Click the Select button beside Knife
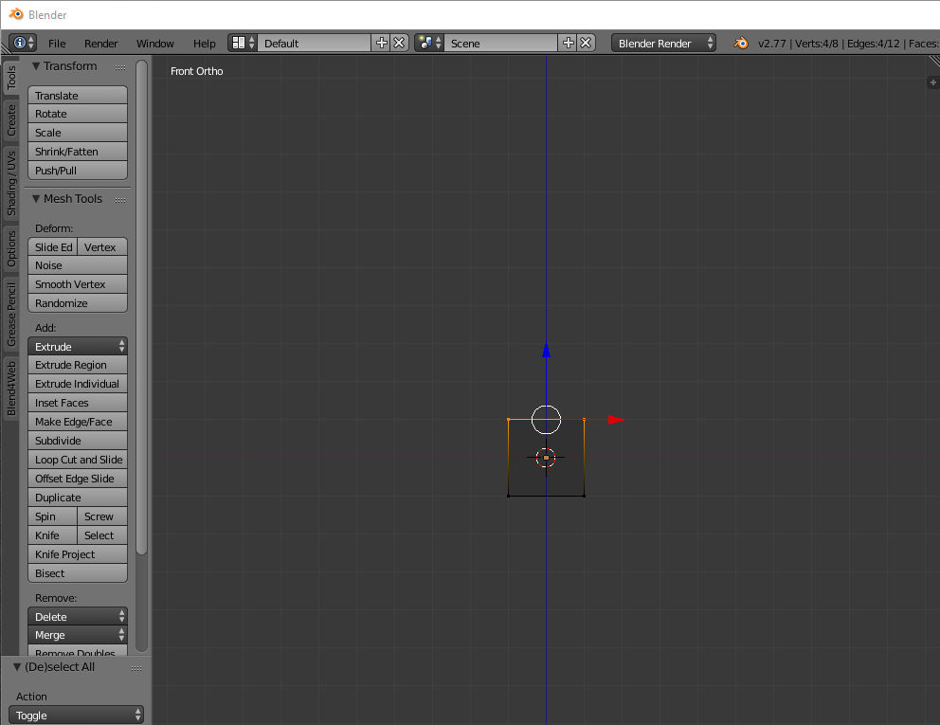This screenshot has width=940, height=725. point(102,535)
